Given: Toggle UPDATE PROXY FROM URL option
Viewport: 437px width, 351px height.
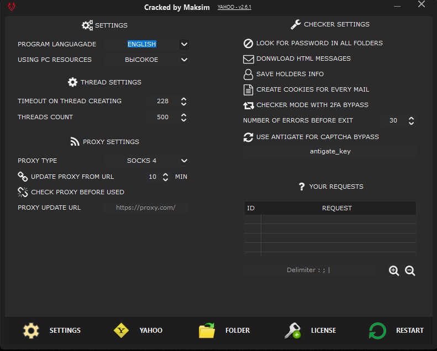Looking at the screenshot, I should 66,177.
